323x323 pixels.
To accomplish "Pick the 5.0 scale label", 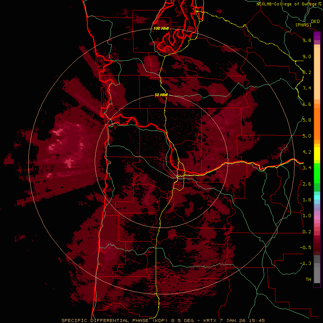I will point(307,136).
